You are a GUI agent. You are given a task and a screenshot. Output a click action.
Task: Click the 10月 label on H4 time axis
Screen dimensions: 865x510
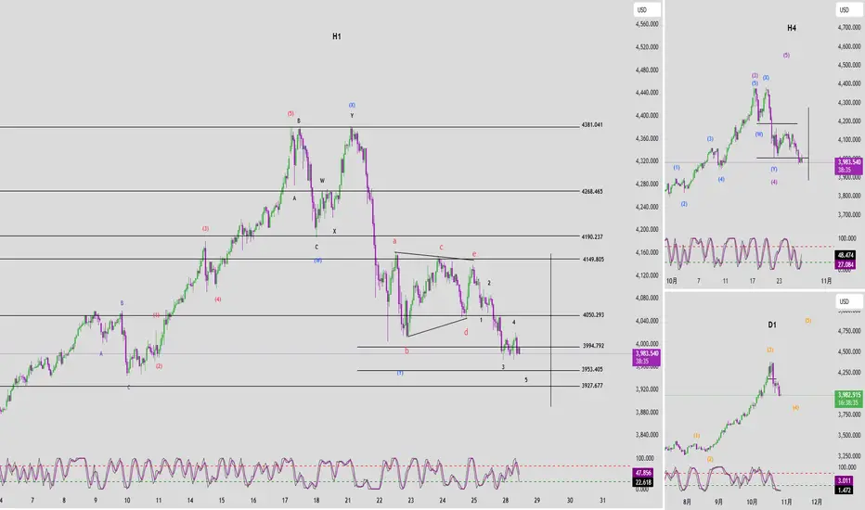tap(671, 281)
